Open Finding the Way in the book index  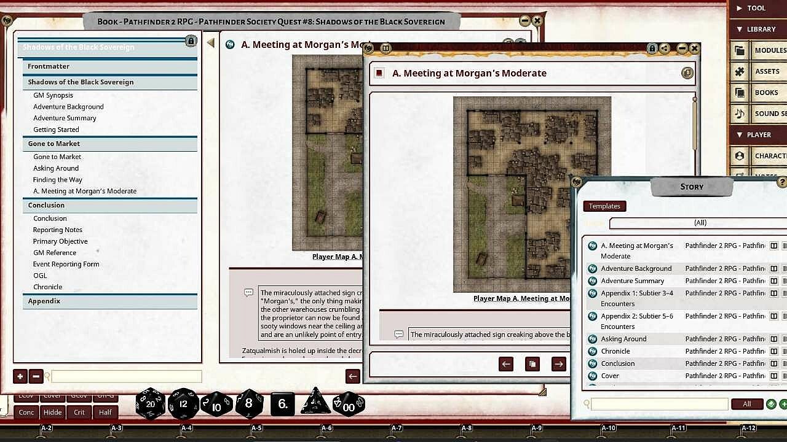click(x=58, y=180)
